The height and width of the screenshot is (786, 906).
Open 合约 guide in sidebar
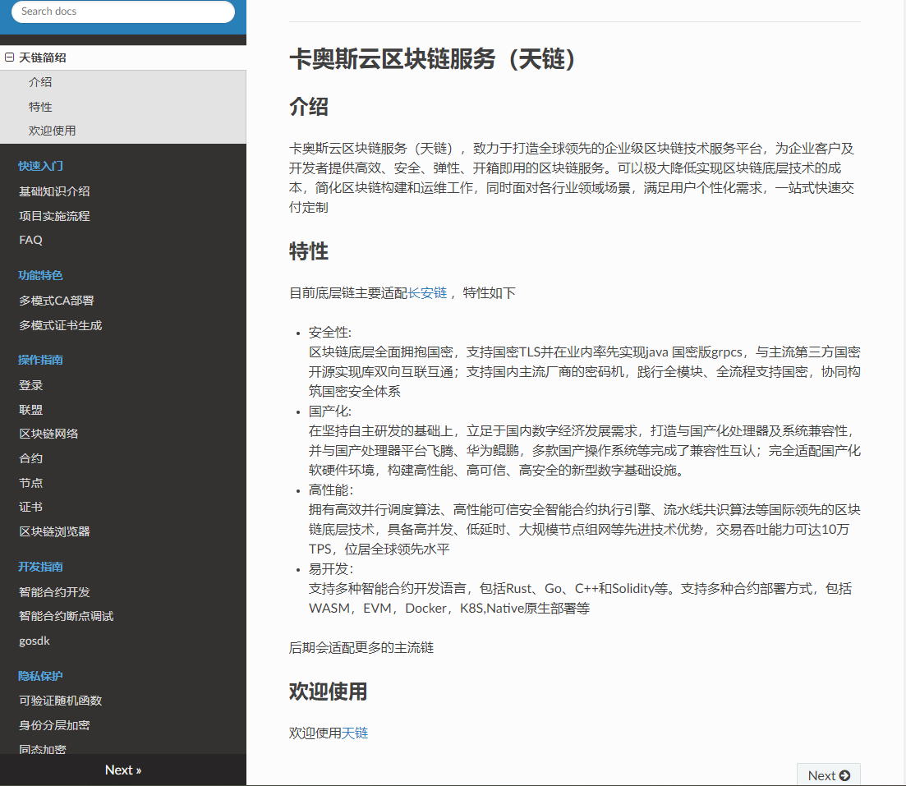point(30,458)
